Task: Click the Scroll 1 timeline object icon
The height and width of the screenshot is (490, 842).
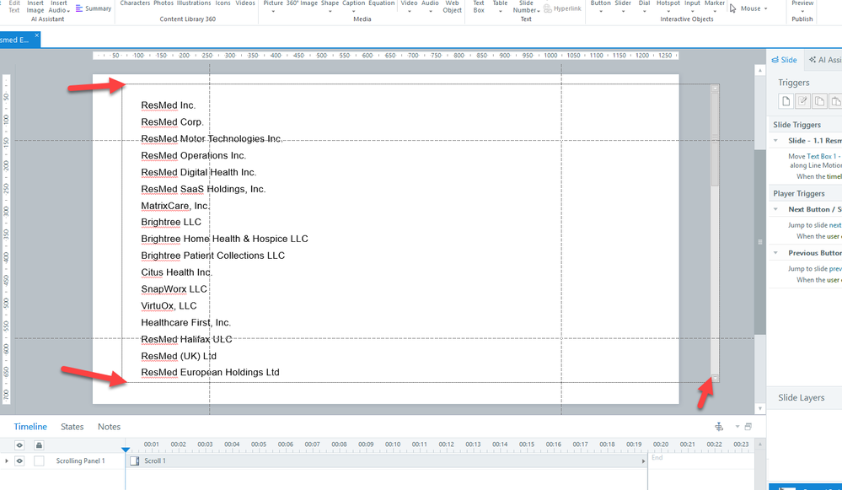Action: pos(135,461)
